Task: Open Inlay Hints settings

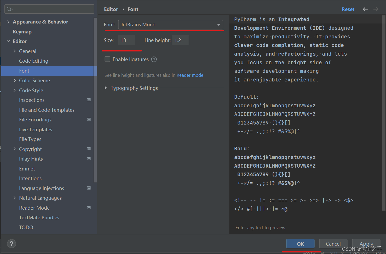Action: (31, 159)
